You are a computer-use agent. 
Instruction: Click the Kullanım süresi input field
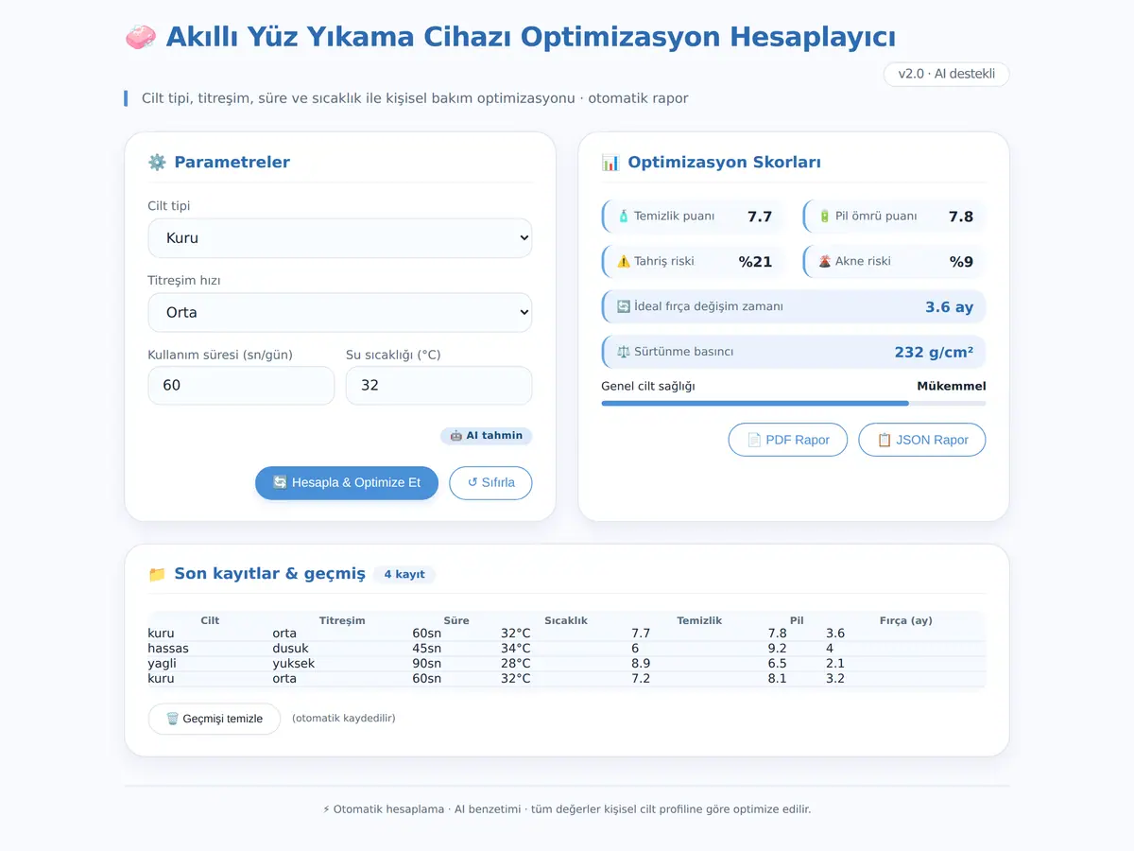[241, 386]
